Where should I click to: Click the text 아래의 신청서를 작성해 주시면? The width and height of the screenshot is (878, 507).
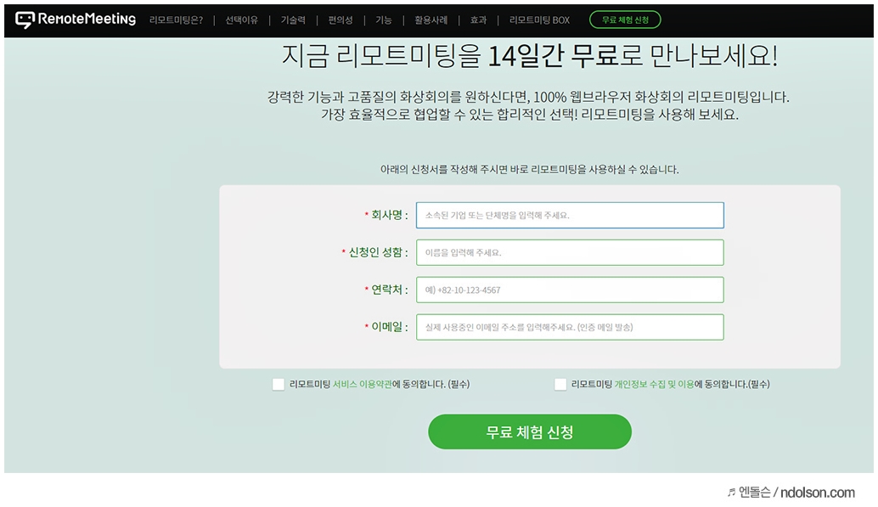444,170
